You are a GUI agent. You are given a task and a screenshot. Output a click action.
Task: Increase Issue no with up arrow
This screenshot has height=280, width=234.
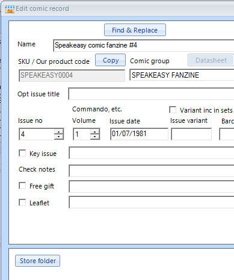tap(59, 132)
